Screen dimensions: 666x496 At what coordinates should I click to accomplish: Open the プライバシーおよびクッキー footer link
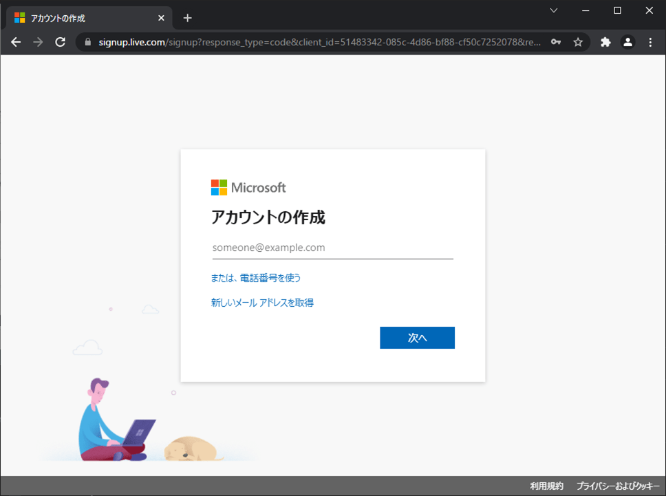pos(618,486)
